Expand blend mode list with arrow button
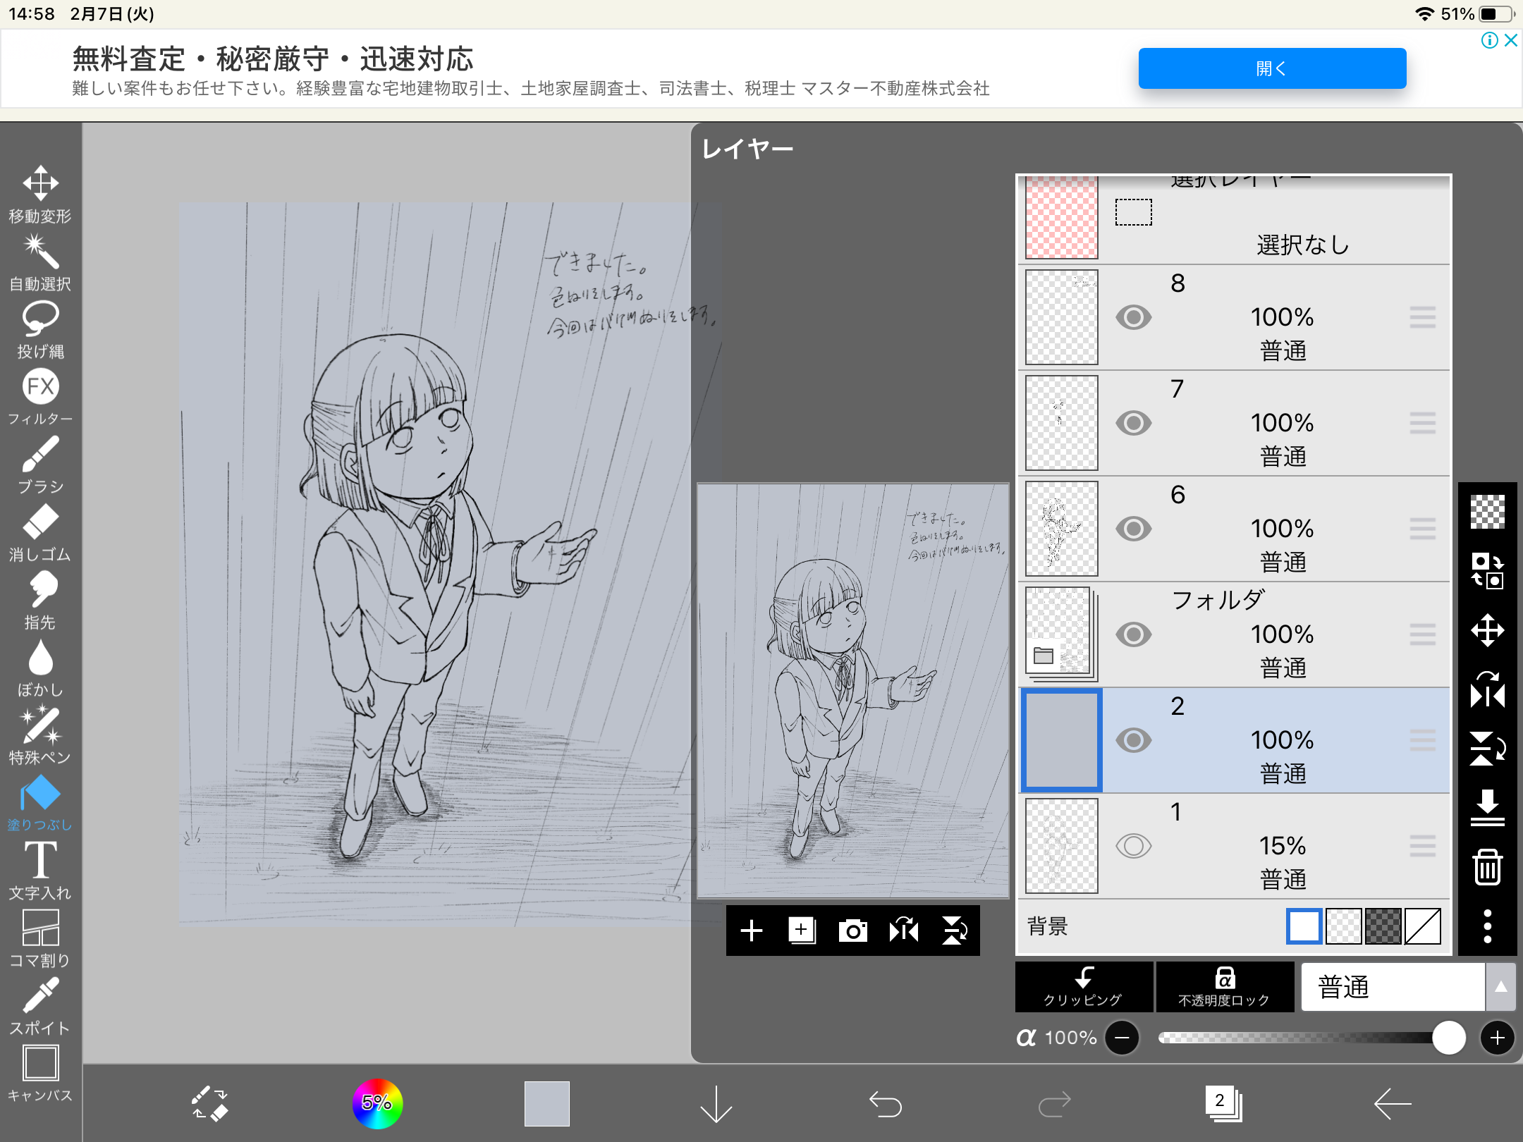 tap(1500, 987)
